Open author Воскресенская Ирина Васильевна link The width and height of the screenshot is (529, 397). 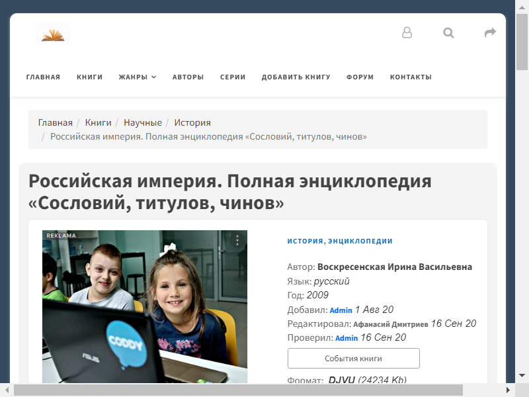(394, 267)
